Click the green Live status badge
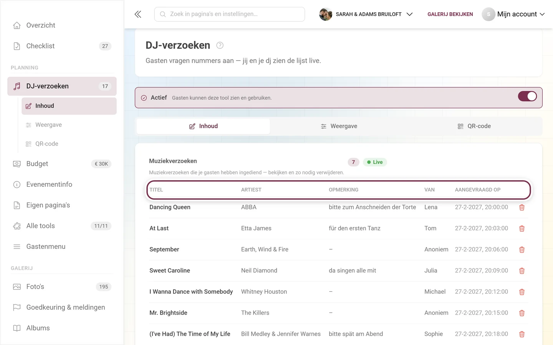This screenshot has height=345, width=553. coord(375,162)
